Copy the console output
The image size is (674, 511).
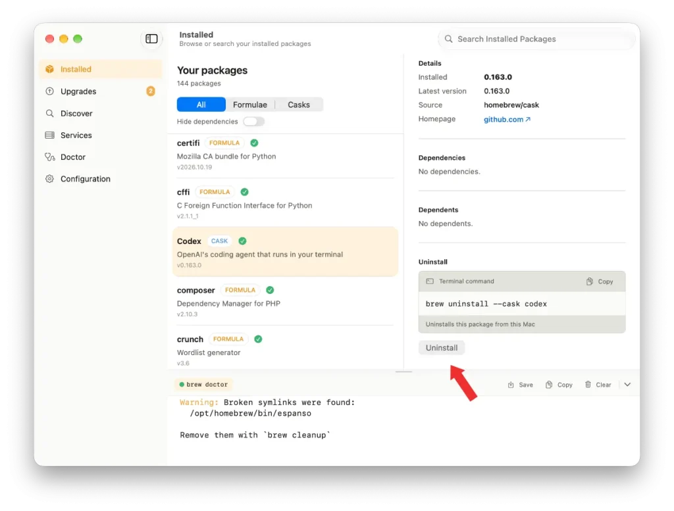[x=559, y=385]
